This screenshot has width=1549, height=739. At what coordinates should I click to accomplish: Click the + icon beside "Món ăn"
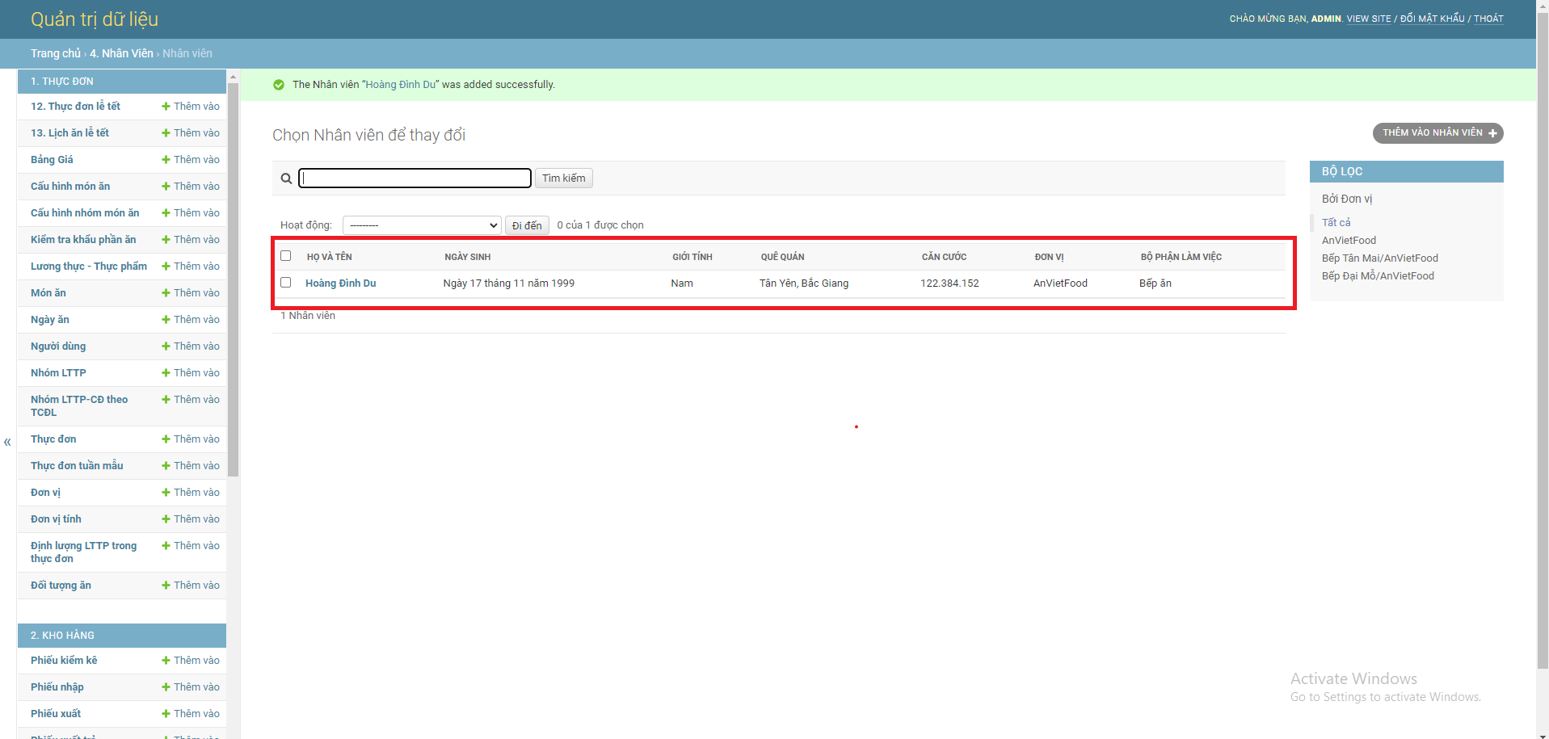(166, 292)
